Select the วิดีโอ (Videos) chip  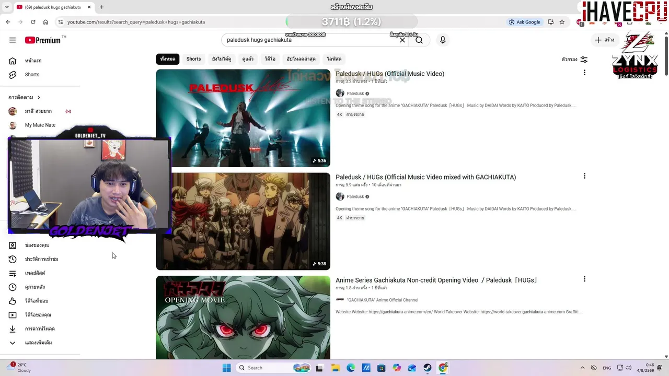(270, 59)
